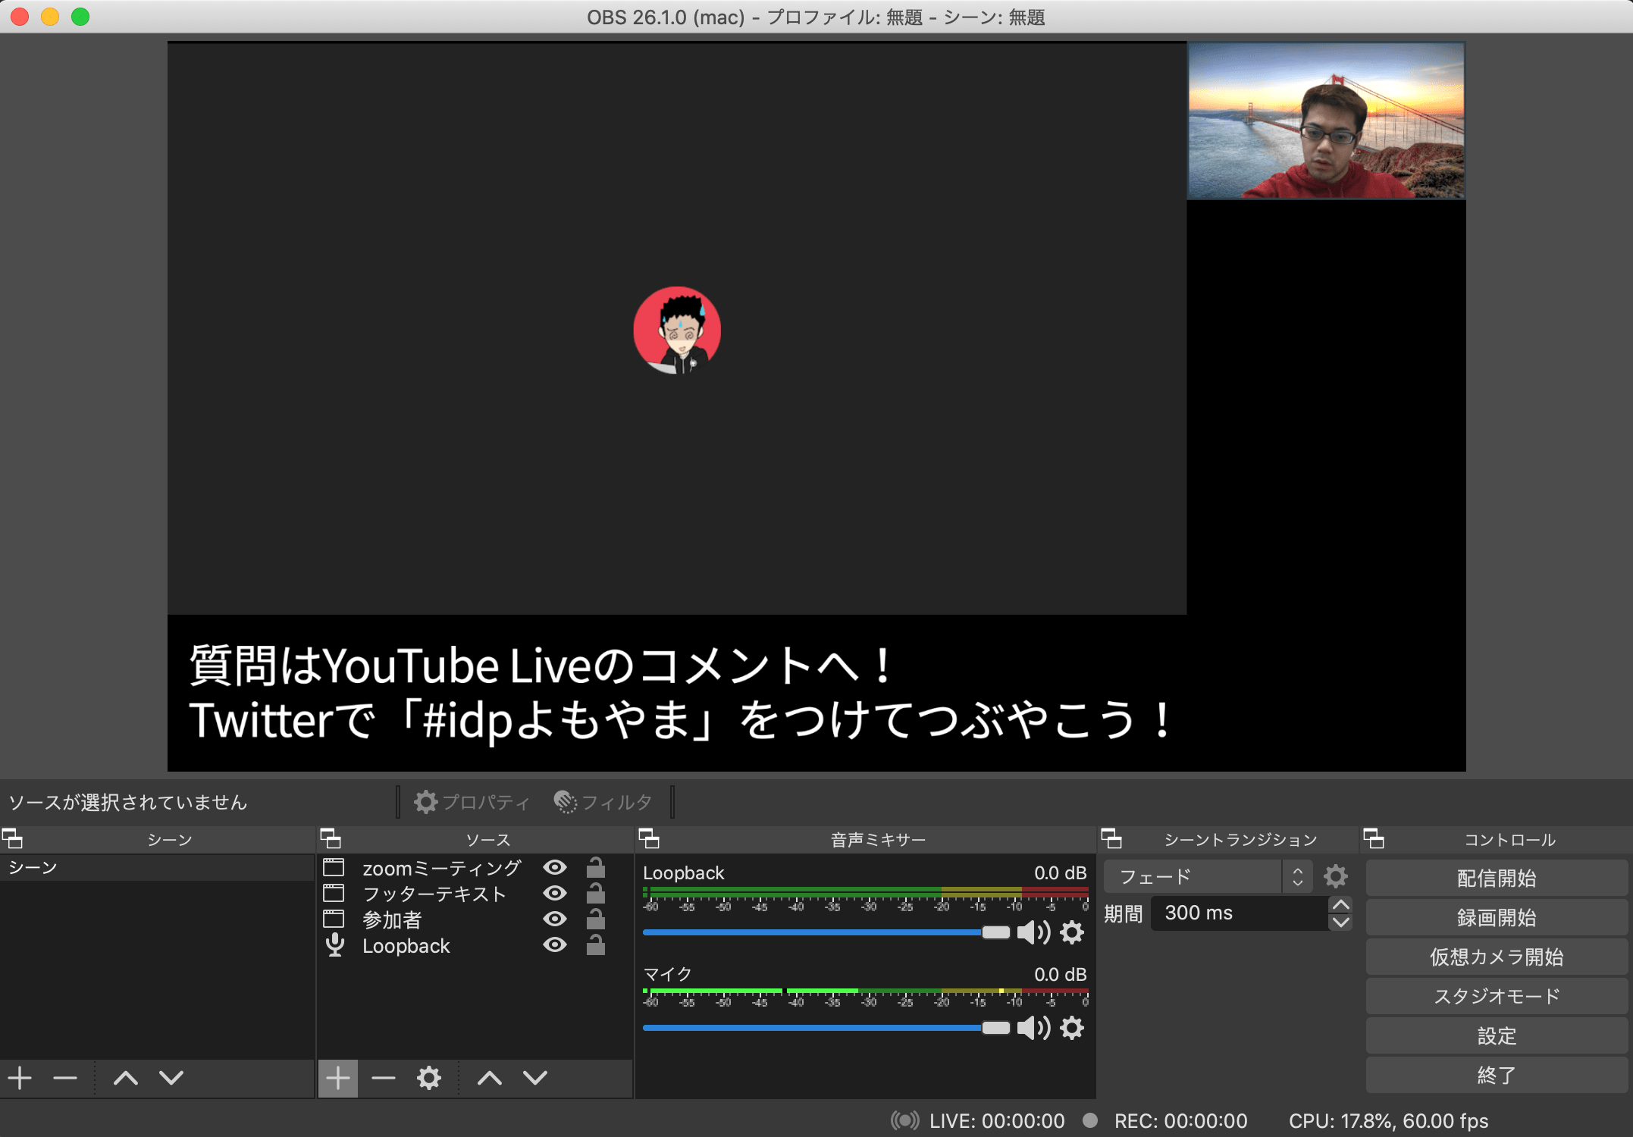Open transition properties gear next to フェード

pos(1336,877)
